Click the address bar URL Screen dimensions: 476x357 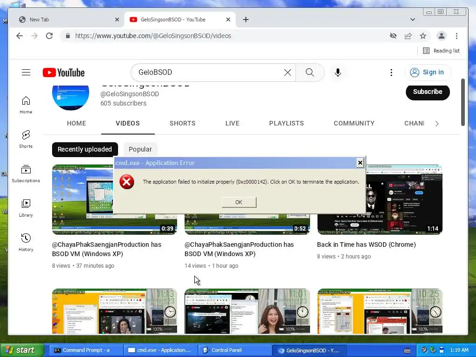[x=153, y=36]
